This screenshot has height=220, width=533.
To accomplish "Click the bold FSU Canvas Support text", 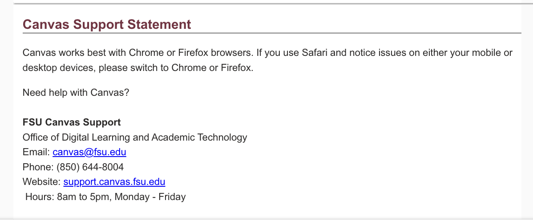I will point(72,122).
